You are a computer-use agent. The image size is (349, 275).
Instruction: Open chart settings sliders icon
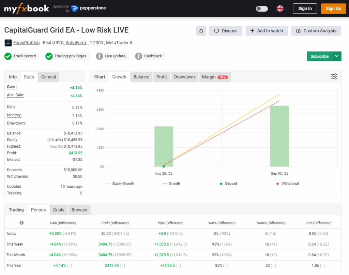click(x=334, y=77)
